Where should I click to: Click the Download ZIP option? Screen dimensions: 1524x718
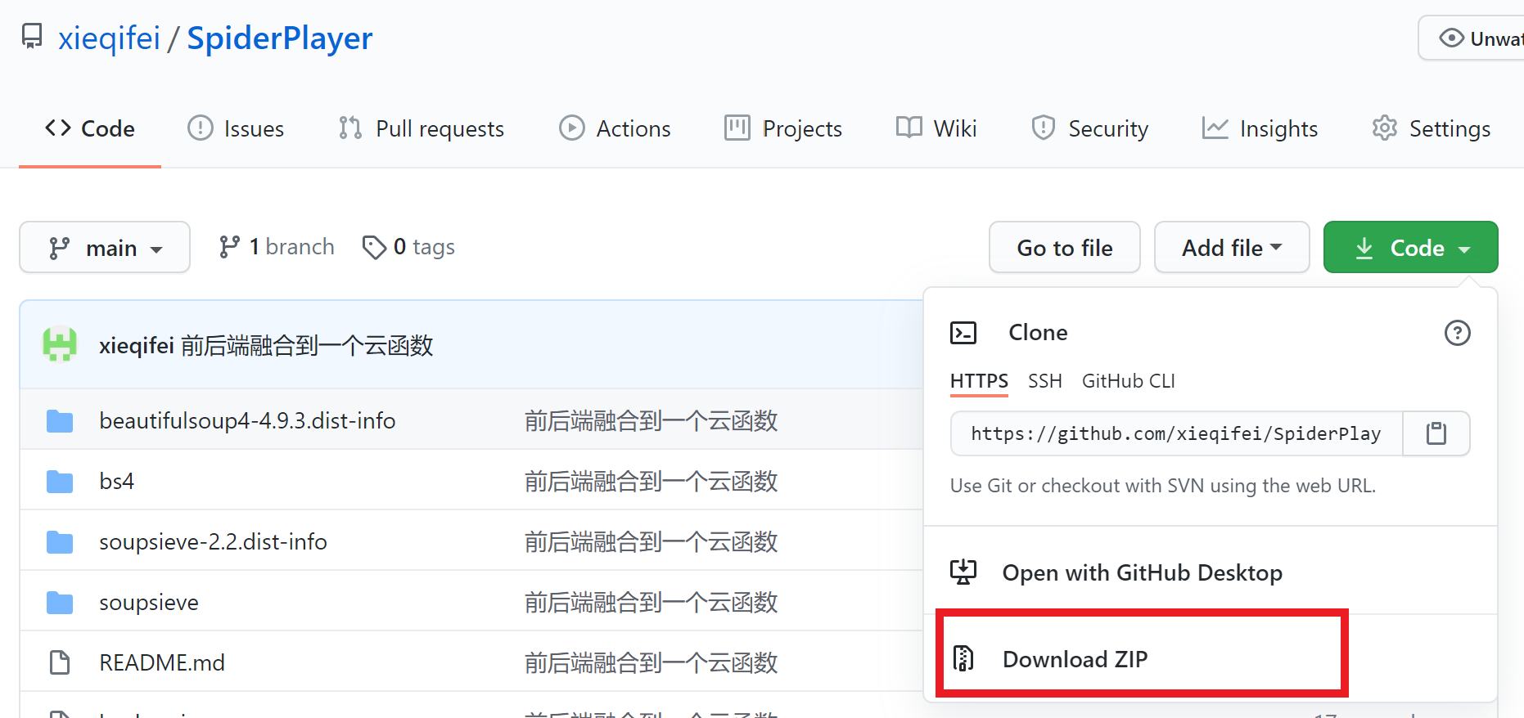click(1075, 658)
